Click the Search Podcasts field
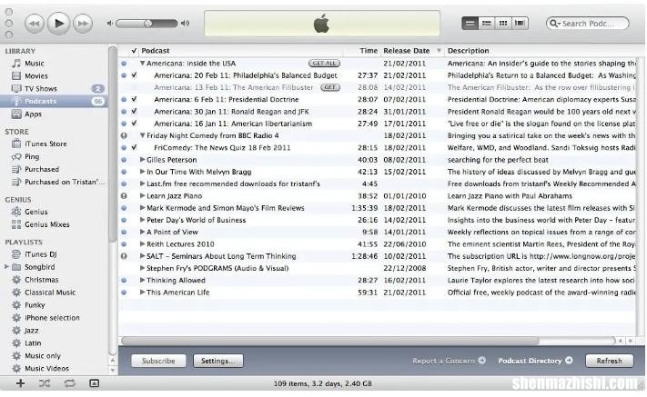Screen dimensions: 647x397 pos(587,24)
